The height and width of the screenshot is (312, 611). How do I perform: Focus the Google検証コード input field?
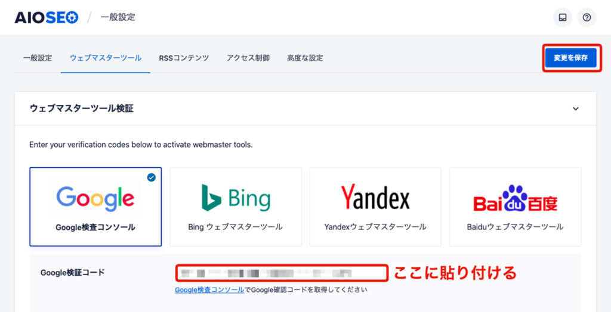point(282,273)
